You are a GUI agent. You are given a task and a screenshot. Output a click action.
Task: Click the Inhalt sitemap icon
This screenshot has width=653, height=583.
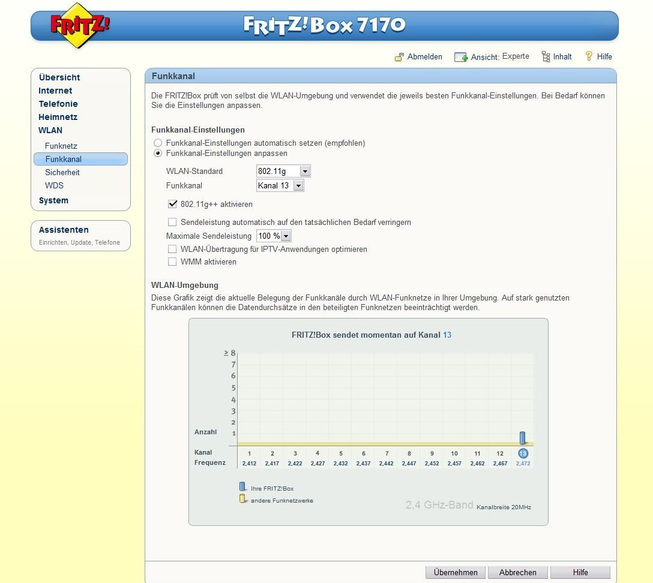point(546,56)
